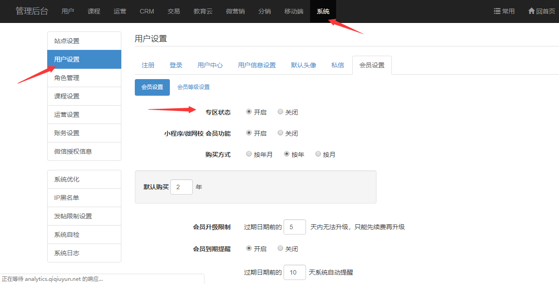The width and height of the screenshot is (559, 284).
Task: Enable 小程序/微网校 会员功能 with 开启
Action: [x=249, y=133]
